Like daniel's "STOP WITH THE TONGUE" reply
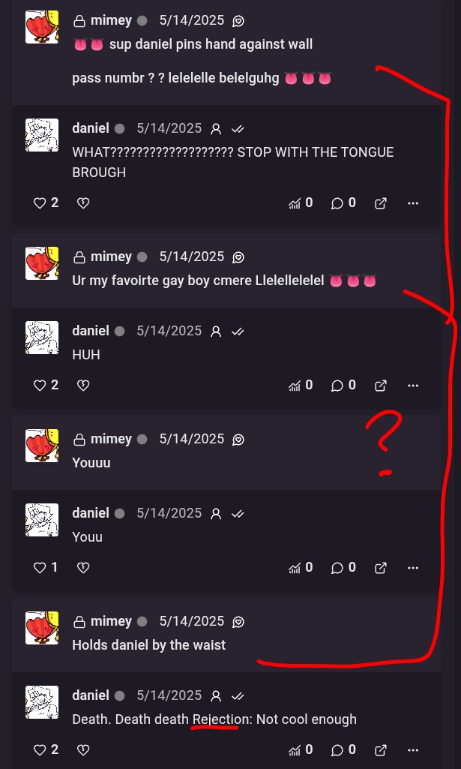 [40, 203]
